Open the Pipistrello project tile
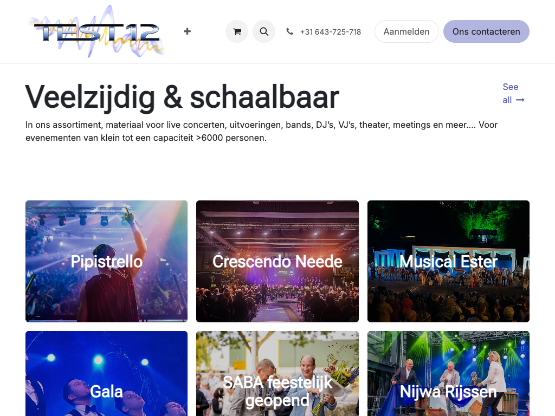This screenshot has height=416, width=555. tap(107, 261)
